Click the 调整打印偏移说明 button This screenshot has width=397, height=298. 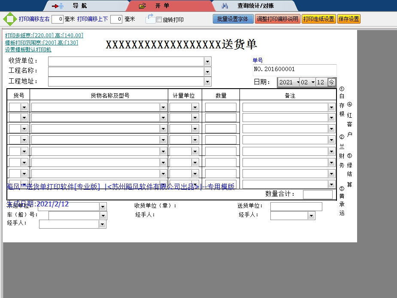pos(277,19)
